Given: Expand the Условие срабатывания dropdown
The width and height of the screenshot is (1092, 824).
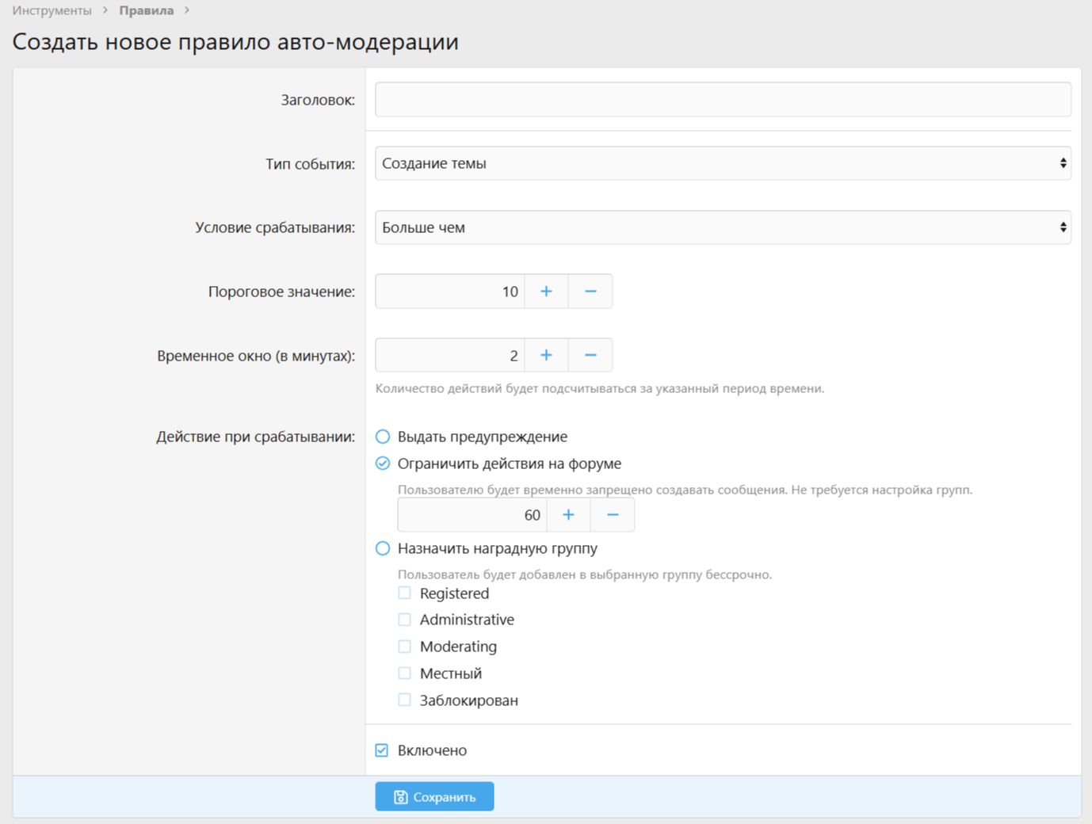Looking at the screenshot, I should coord(723,227).
